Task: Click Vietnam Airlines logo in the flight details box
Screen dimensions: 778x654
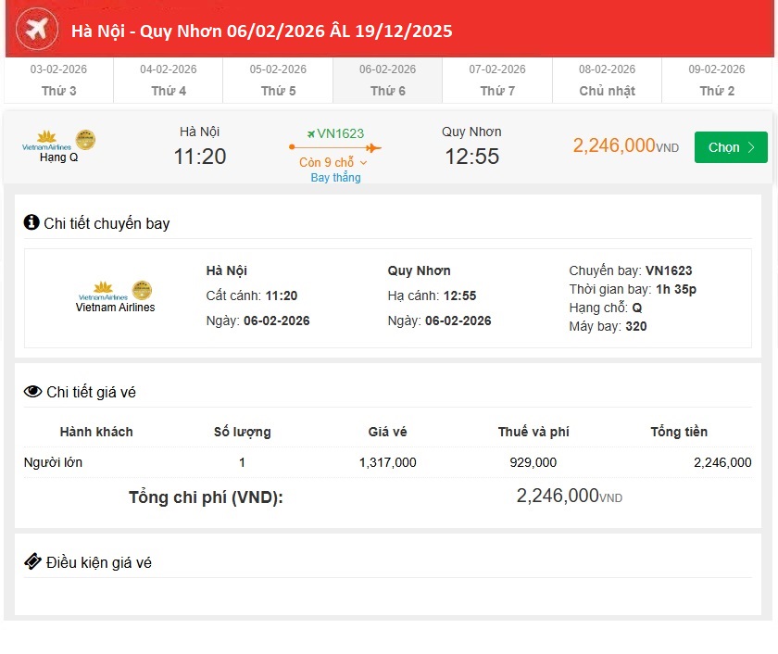Action: (x=103, y=291)
